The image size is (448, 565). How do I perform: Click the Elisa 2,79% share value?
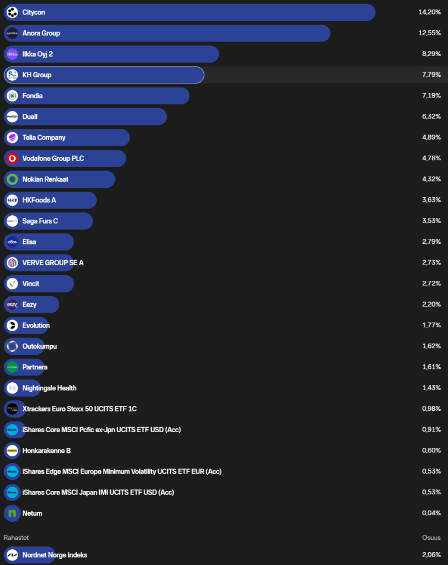click(x=431, y=242)
